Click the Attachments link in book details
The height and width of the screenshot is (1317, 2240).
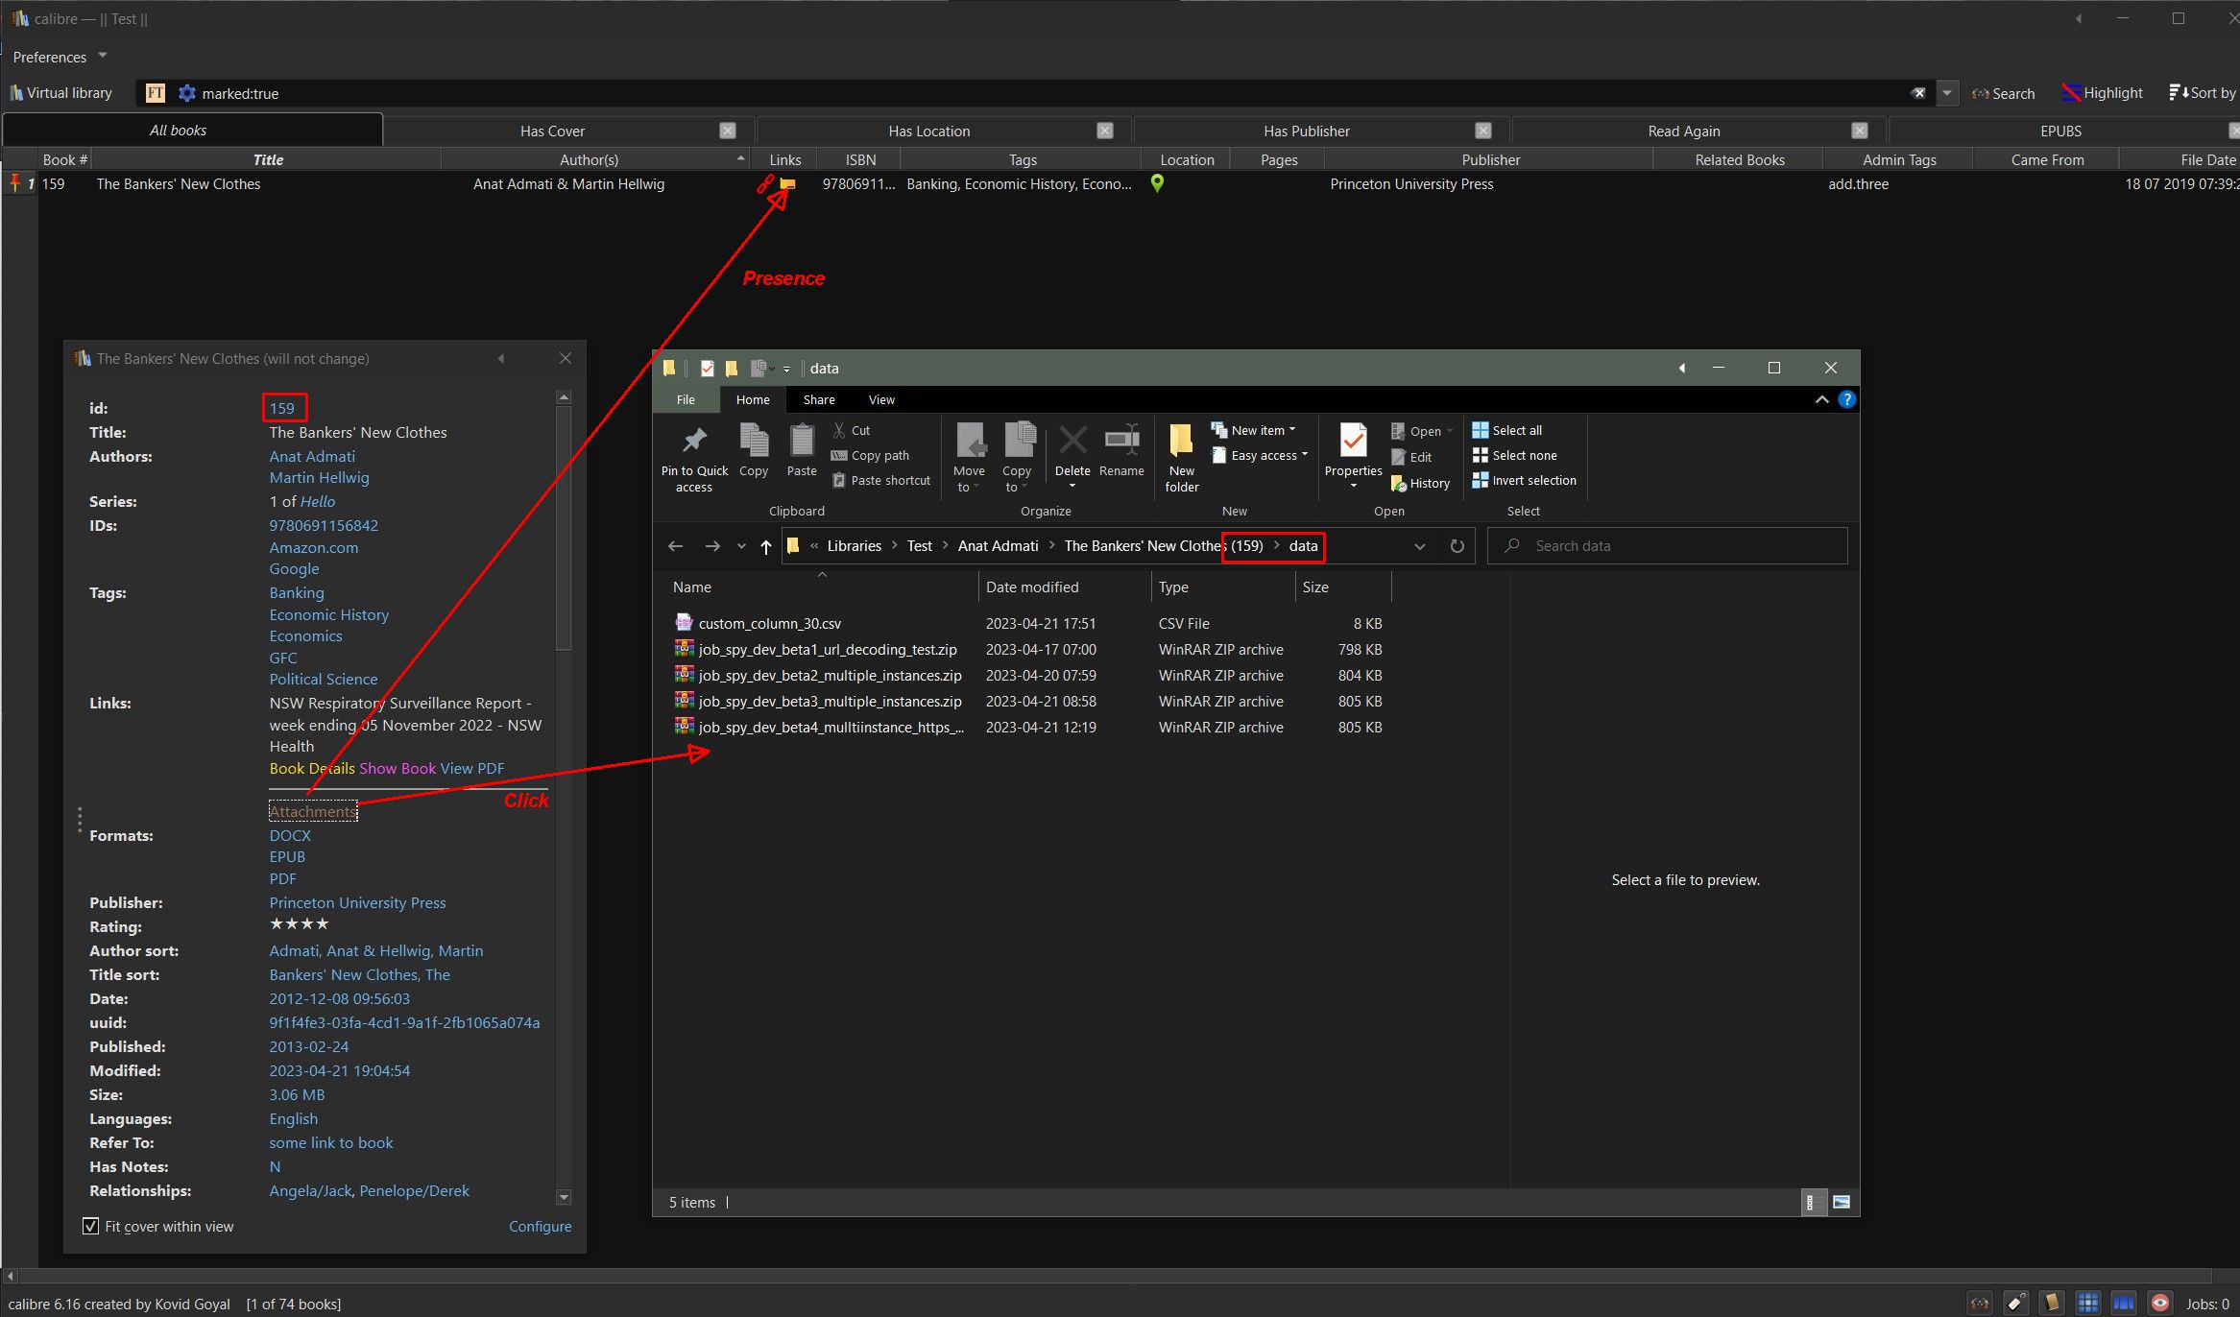[x=313, y=811]
